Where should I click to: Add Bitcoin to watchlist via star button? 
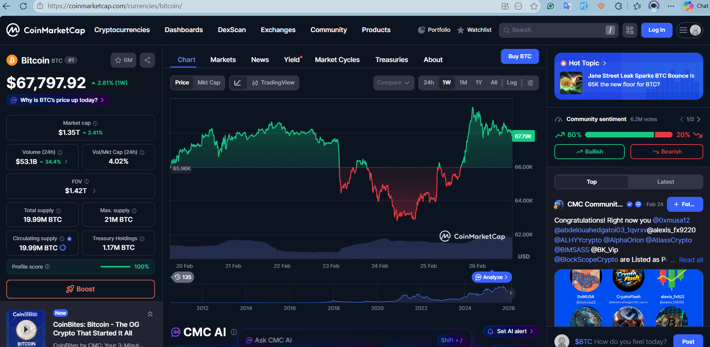coord(123,60)
